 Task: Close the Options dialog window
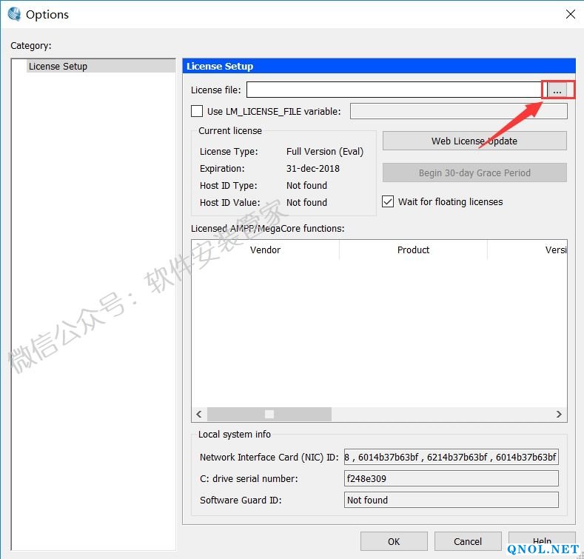(x=570, y=14)
